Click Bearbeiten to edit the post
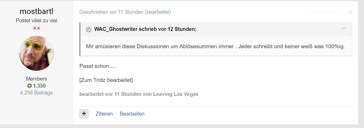 (132, 114)
